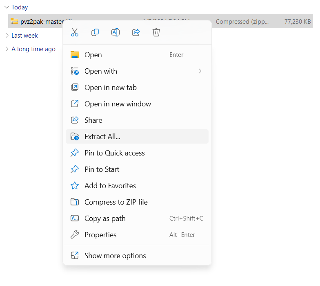Select the pvz2pak-master zip file icon
This screenshot has height=286, width=320.
pos(14,21)
